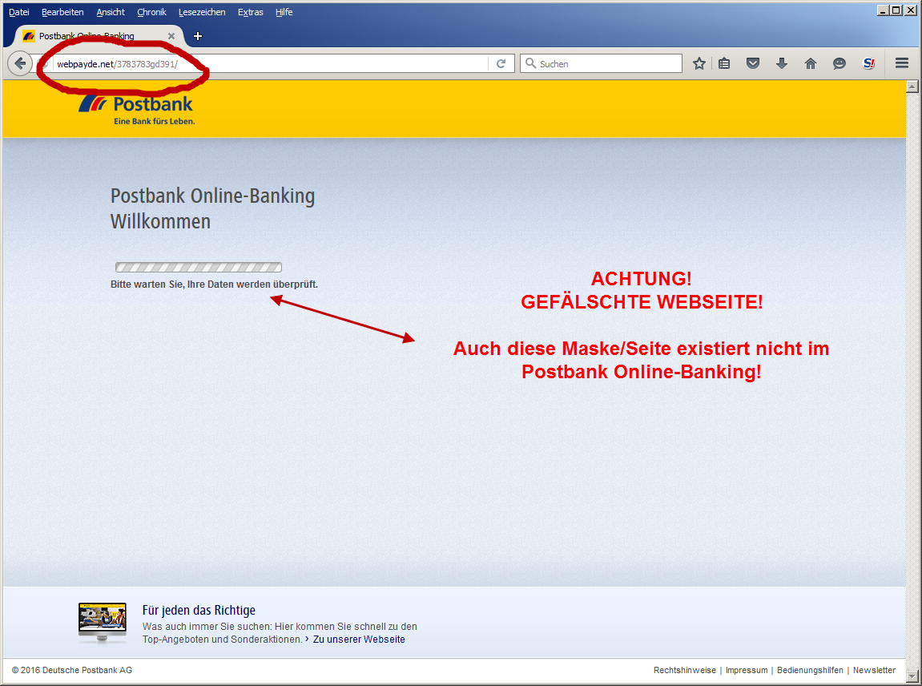This screenshot has height=686, width=922.
Task: Open the Chronik menu
Action: pos(151,12)
